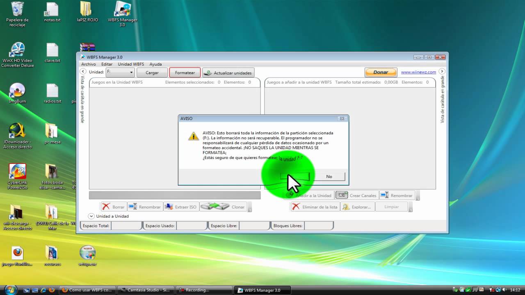Screen dimensions: 525x295
Task: Click the Espacio Total field
Action: (126, 225)
